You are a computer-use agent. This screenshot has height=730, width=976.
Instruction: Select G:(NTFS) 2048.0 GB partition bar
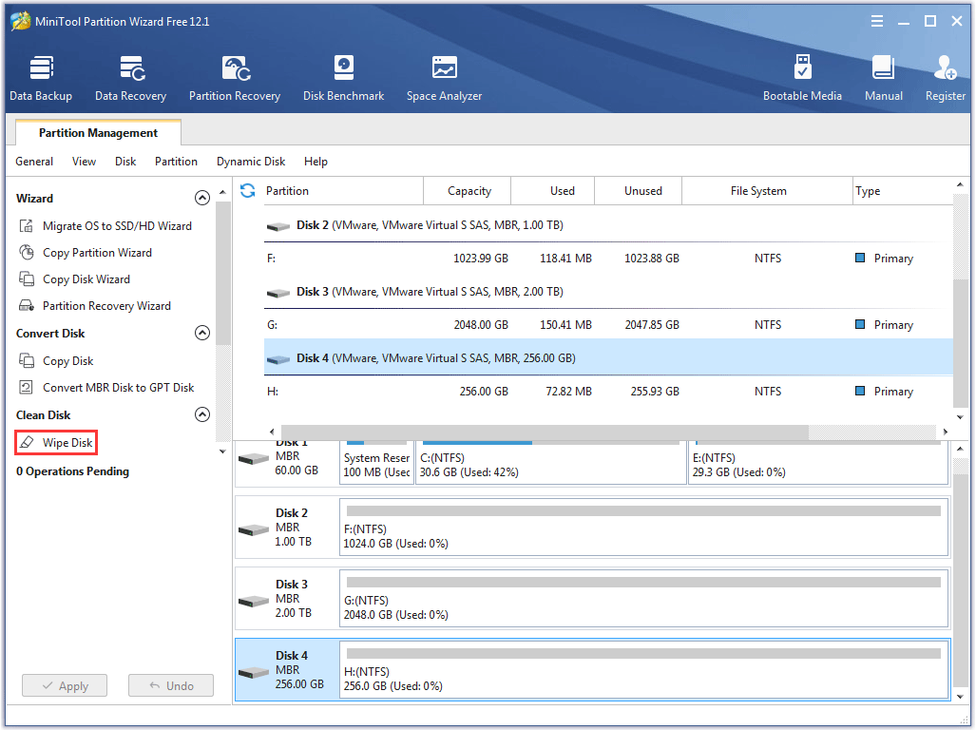point(643,598)
